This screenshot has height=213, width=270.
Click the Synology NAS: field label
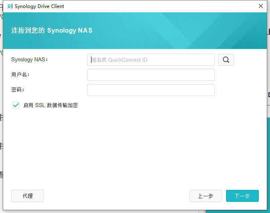click(30, 60)
